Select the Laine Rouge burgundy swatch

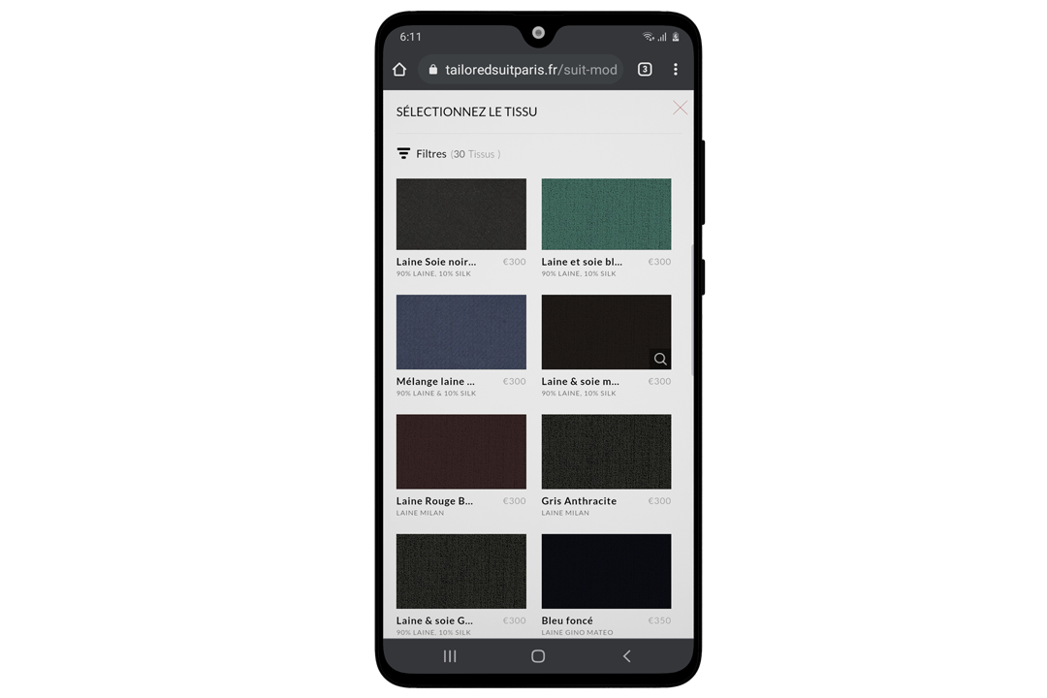click(461, 452)
